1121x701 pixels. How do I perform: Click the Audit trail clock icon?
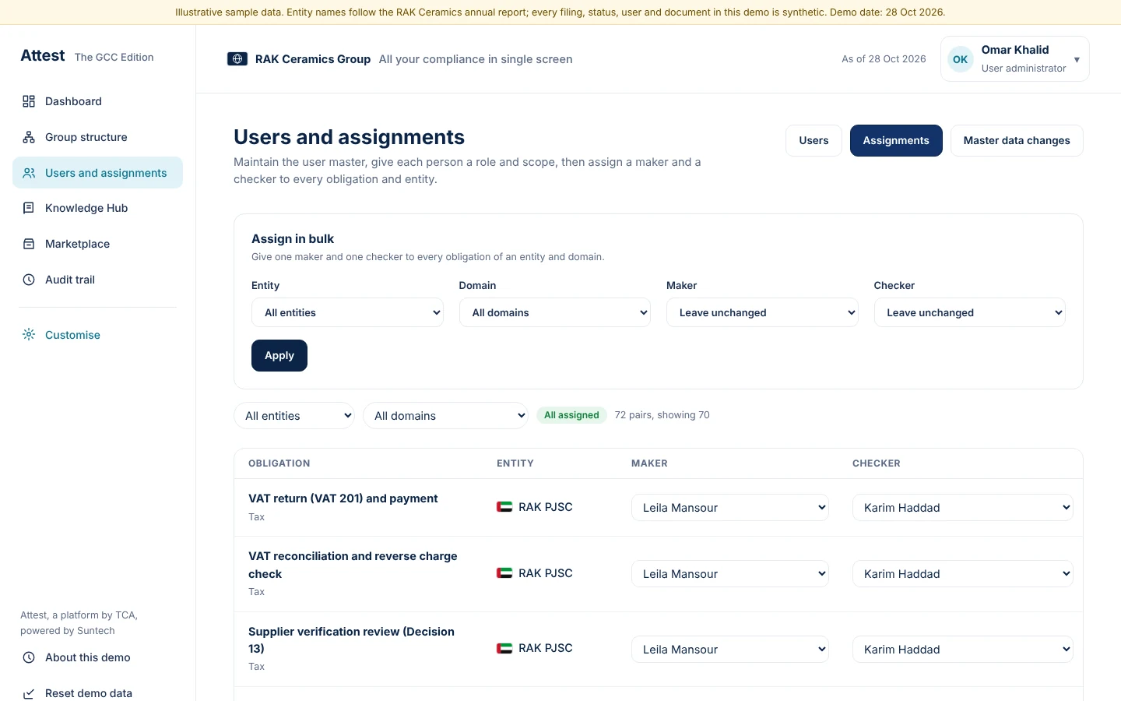(29, 280)
